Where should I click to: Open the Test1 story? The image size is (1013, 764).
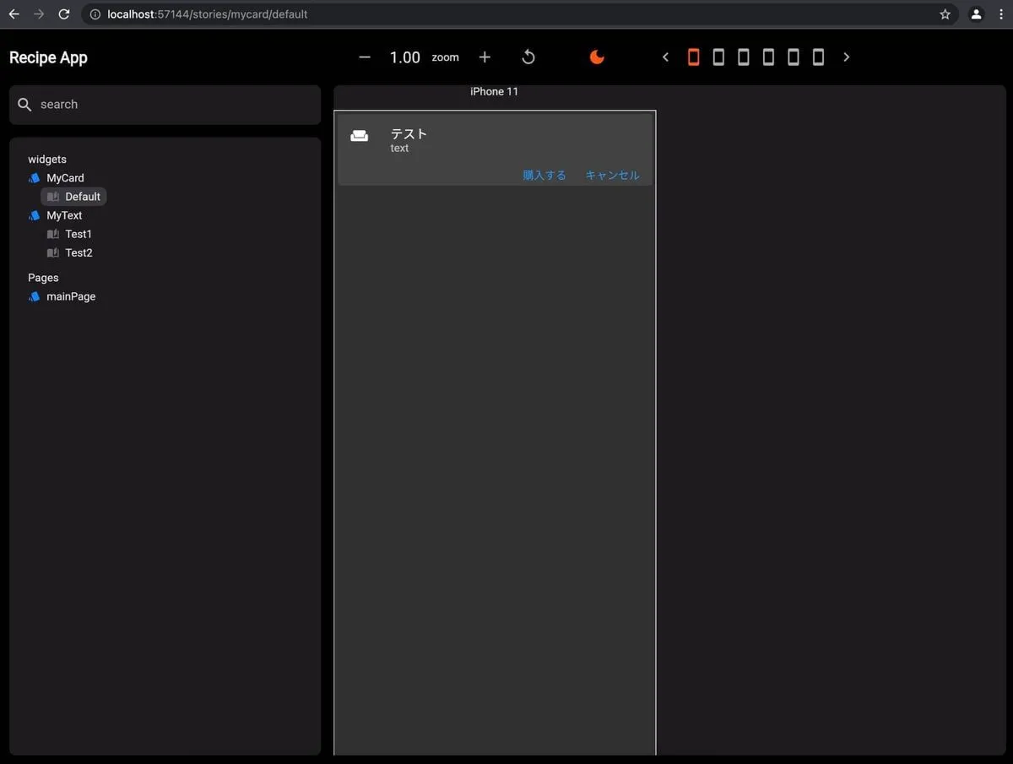[78, 234]
